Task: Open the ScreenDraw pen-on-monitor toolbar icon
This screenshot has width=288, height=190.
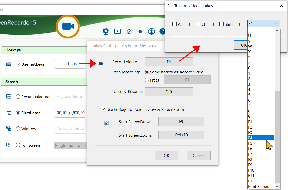Action: point(129,31)
